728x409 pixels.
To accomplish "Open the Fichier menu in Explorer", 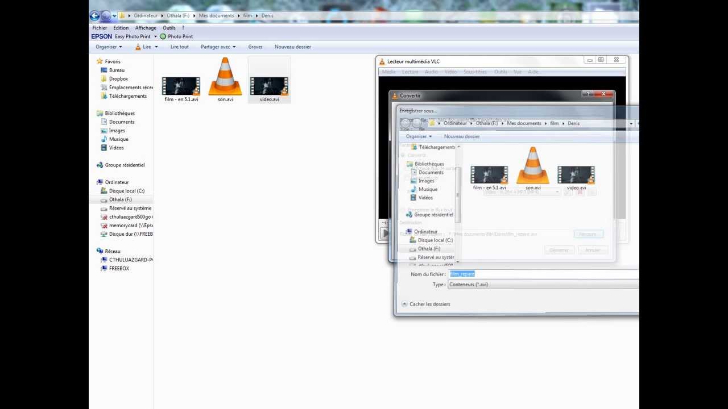I will coord(100,28).
